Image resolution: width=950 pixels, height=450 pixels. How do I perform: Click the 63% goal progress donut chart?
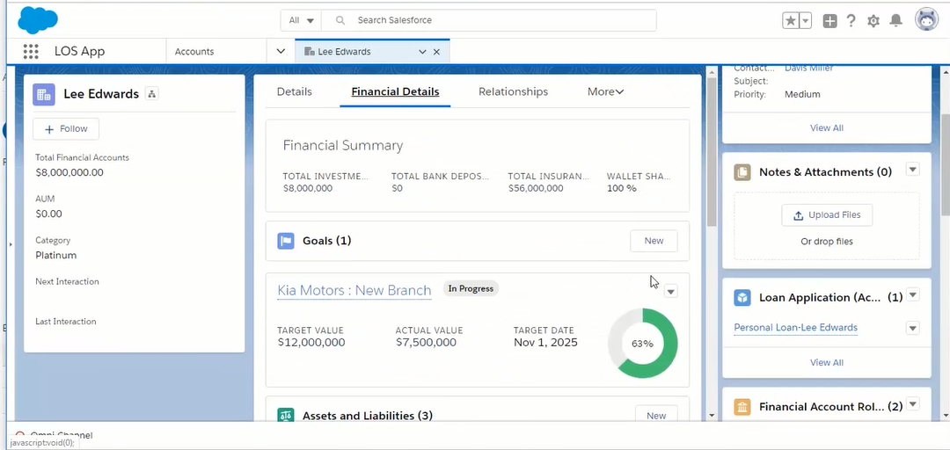(x=643, y=344)
